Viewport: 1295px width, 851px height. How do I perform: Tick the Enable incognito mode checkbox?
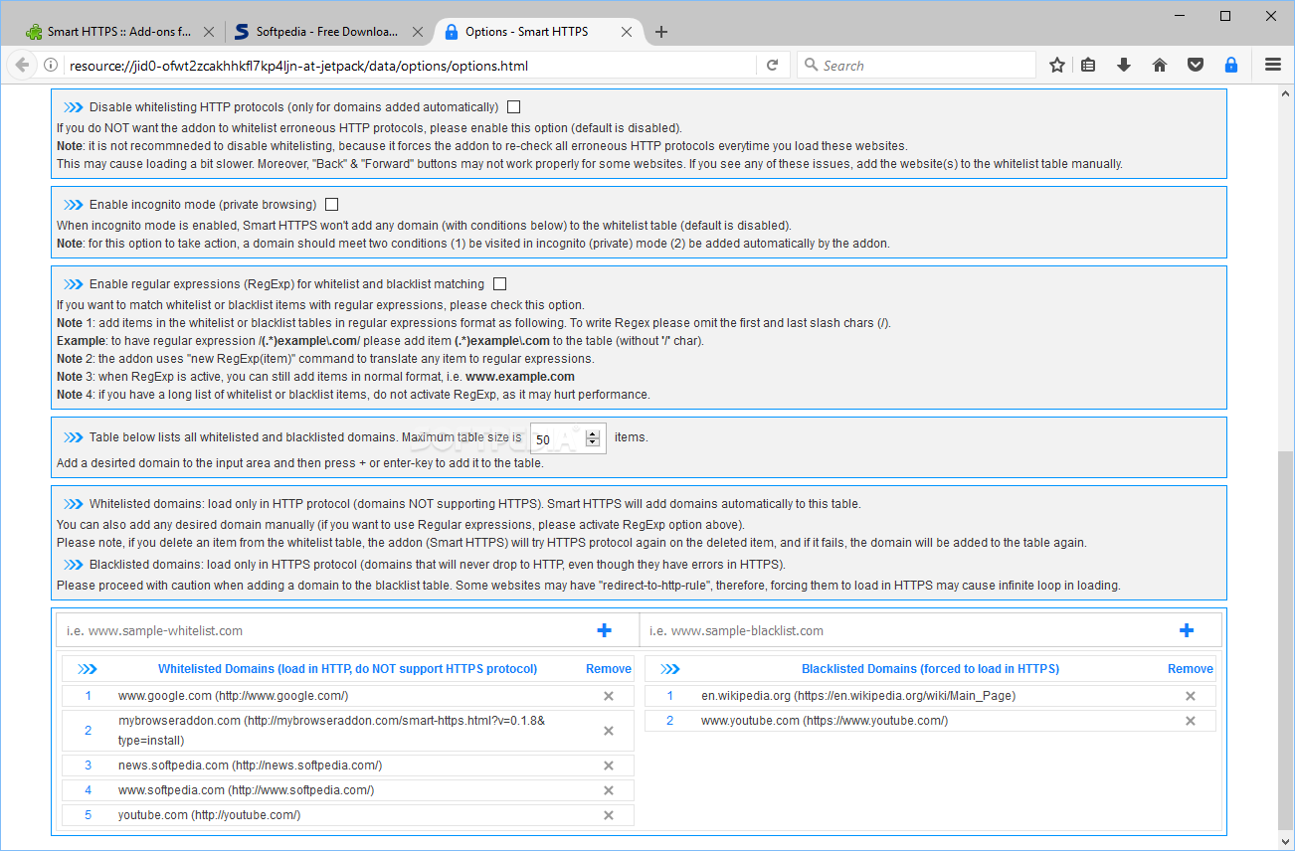[331, 205]
